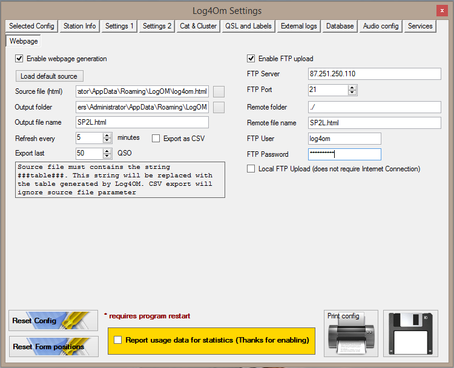Viewport: 454px width, 368px height.
Task: Click the Output file name field
Action: tap(142, 122)
